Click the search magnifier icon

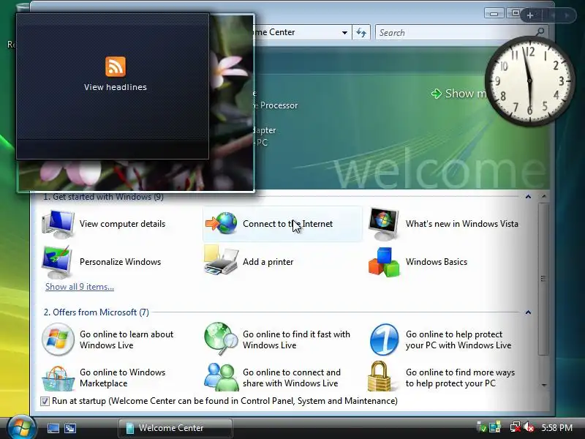540,32
